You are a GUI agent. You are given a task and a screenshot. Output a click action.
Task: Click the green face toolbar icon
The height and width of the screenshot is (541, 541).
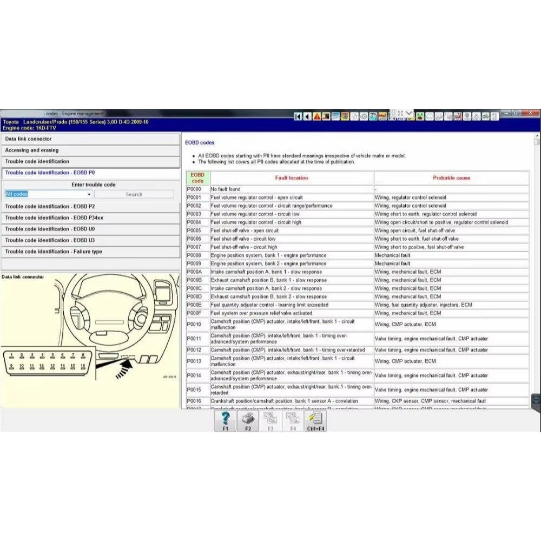tap(420, 117)
